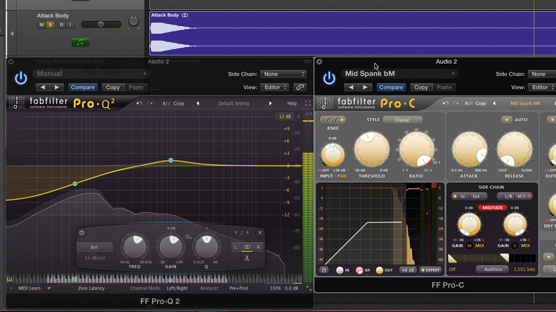This screenshot has height=312, width=556.
Task: Click next preset arrow in Pro-C window header
Action: click(365, 87)
